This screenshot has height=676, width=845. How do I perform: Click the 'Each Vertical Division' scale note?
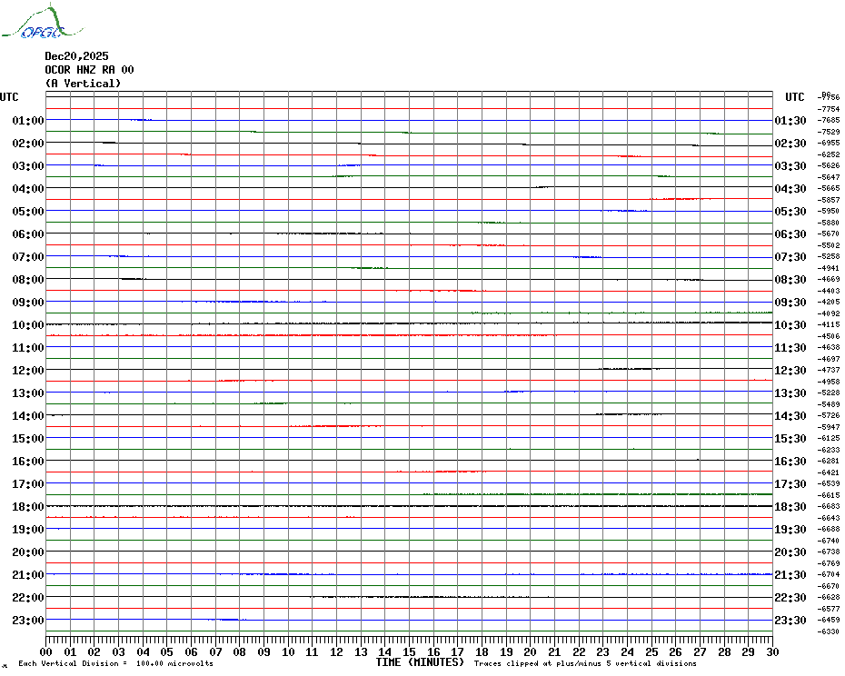[x=115, y=663]
